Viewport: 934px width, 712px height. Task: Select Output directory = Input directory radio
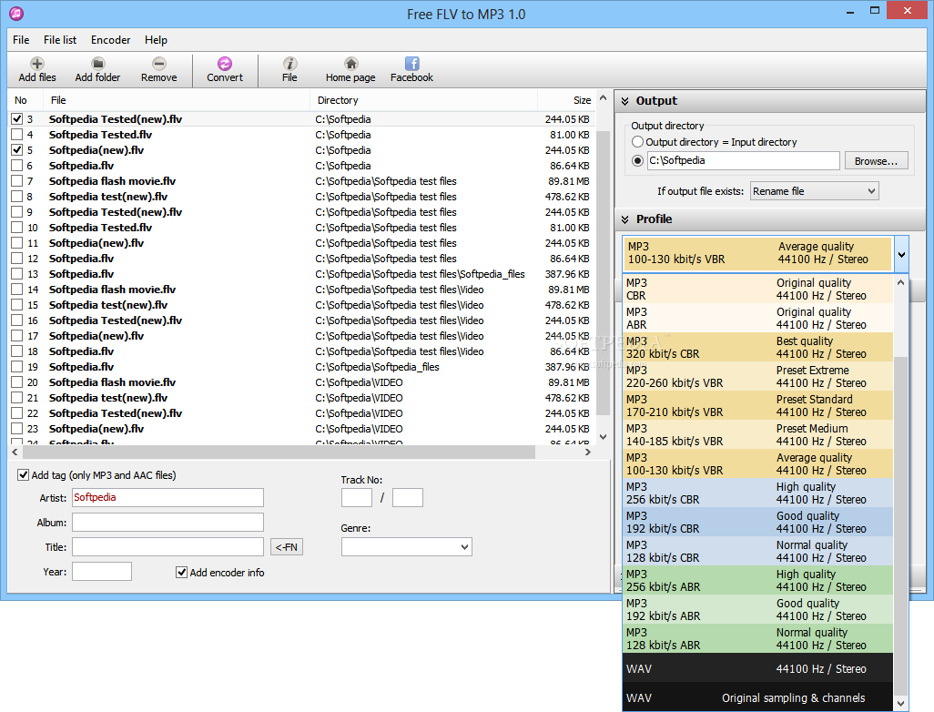[x=637, y=142]
